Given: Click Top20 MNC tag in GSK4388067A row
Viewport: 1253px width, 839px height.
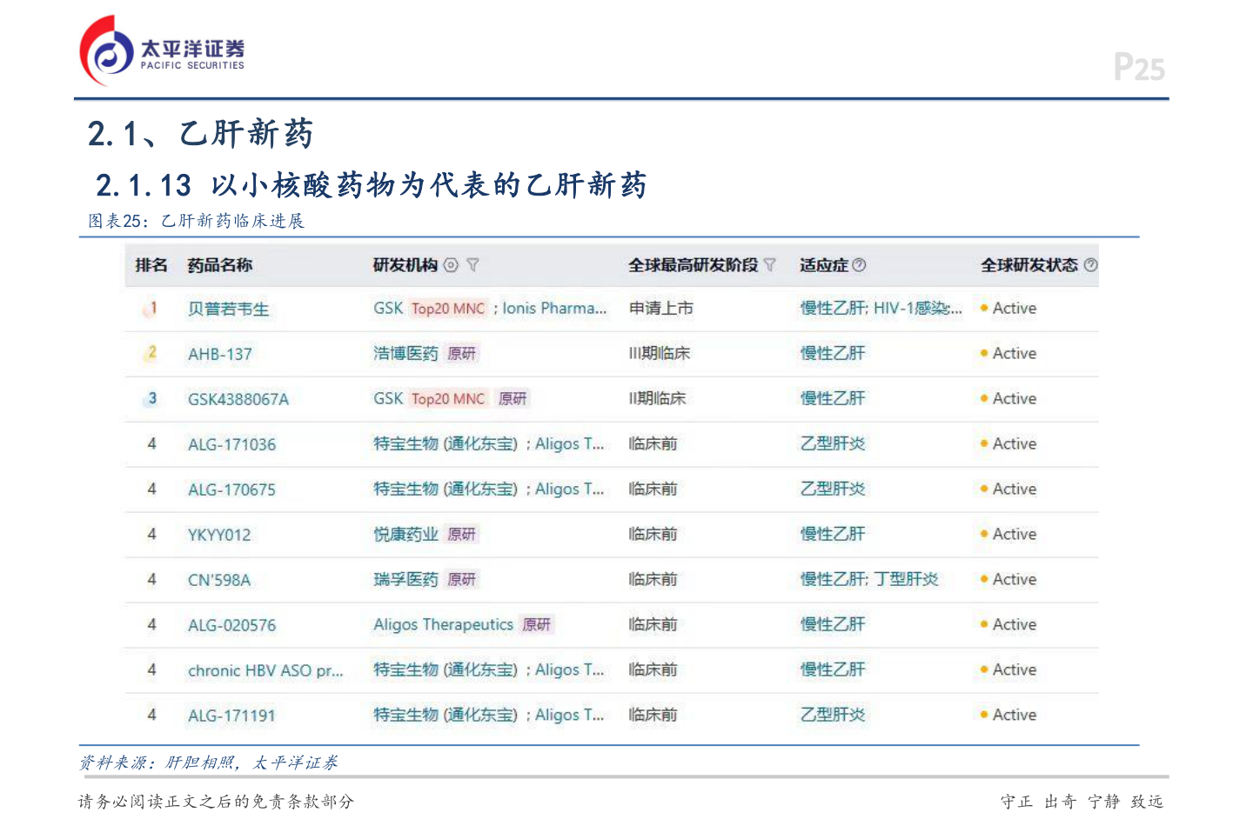Looking at the screenshot, I should [x=448, y=398].
